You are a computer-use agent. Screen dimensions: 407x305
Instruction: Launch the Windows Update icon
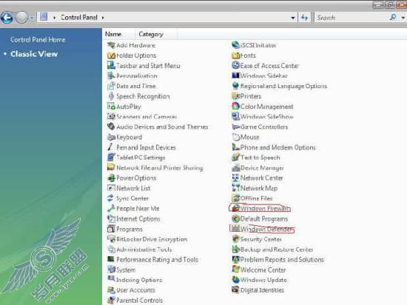click(x=235, y=280)
